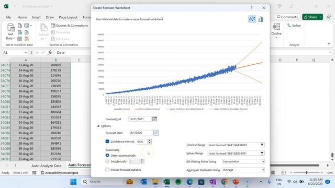Select Detect Automatically seasonality option

tap(107, 156)
